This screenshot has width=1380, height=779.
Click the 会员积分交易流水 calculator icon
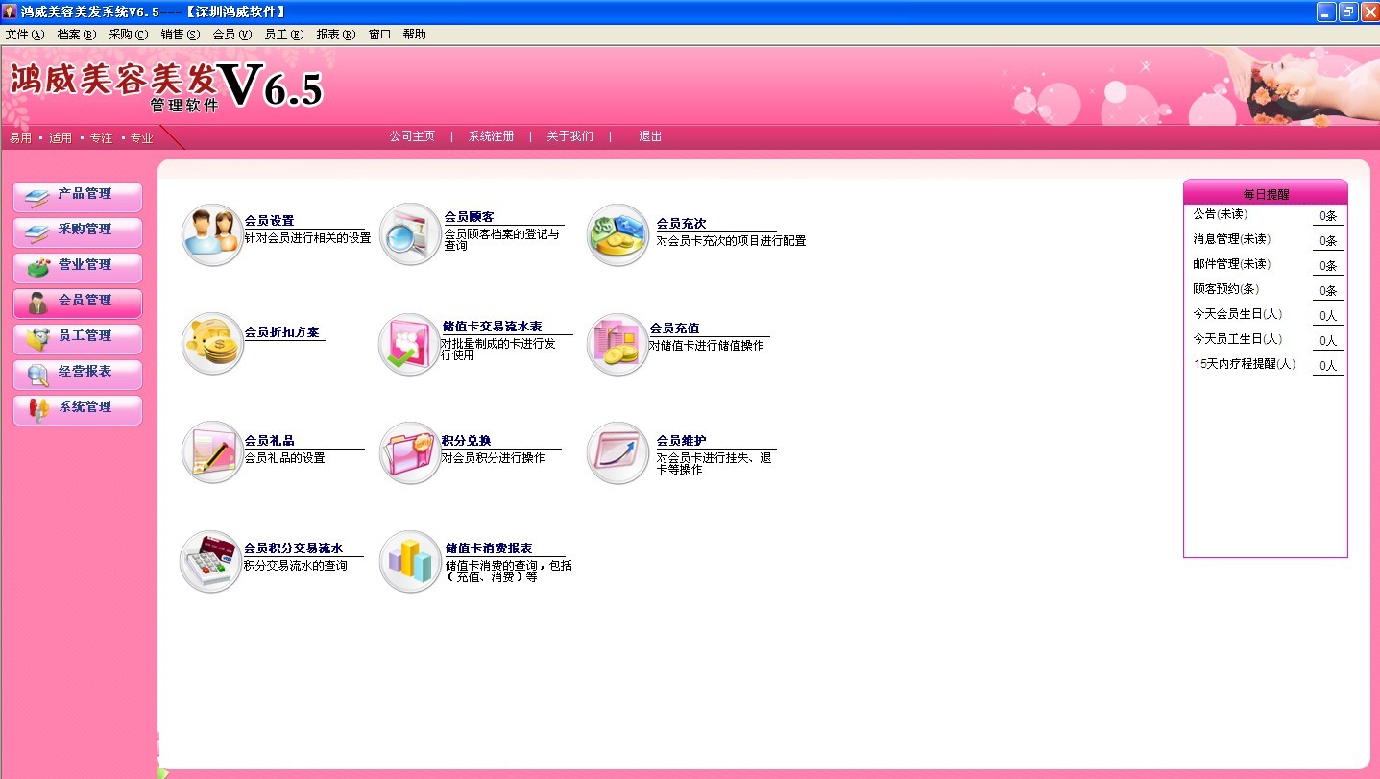[211, 561]
